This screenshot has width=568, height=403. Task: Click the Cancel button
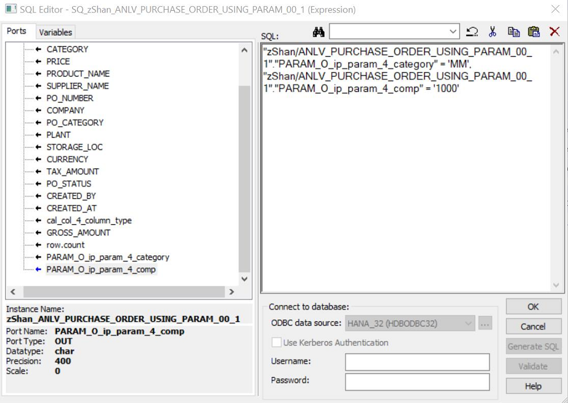(533, 327)
